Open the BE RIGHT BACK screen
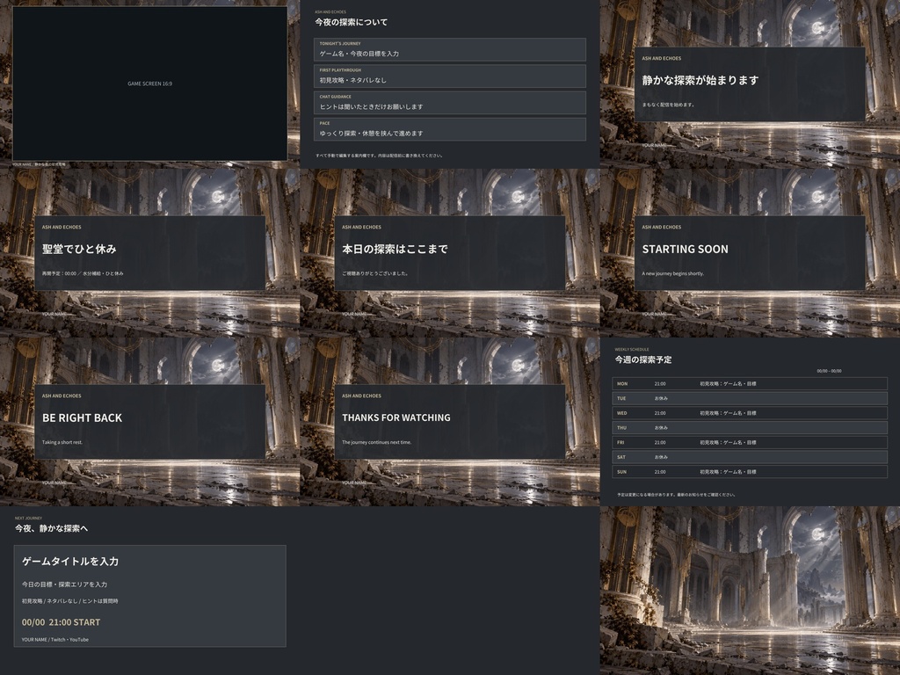Viewport: 900px width, 675px height. [x=149, y=422]
